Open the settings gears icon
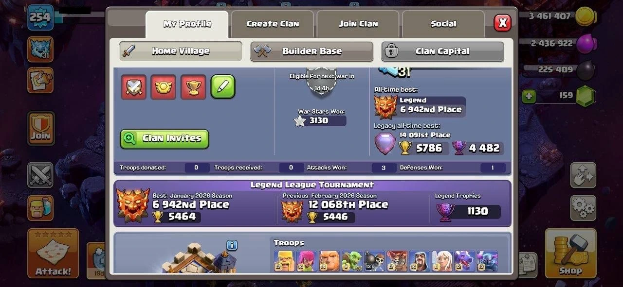 click(x=583, y=208)
